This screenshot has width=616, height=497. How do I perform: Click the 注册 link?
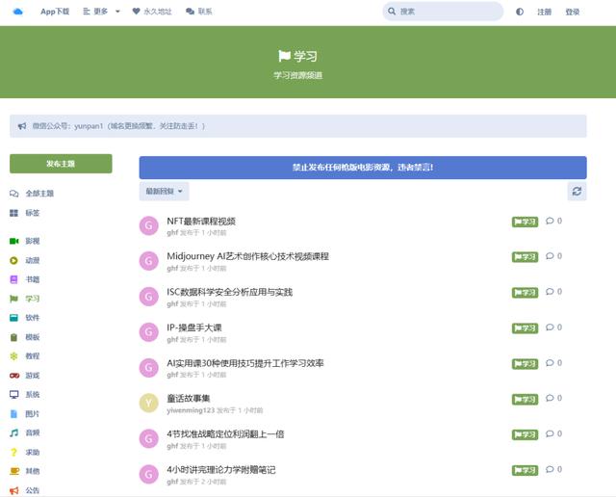544,12
